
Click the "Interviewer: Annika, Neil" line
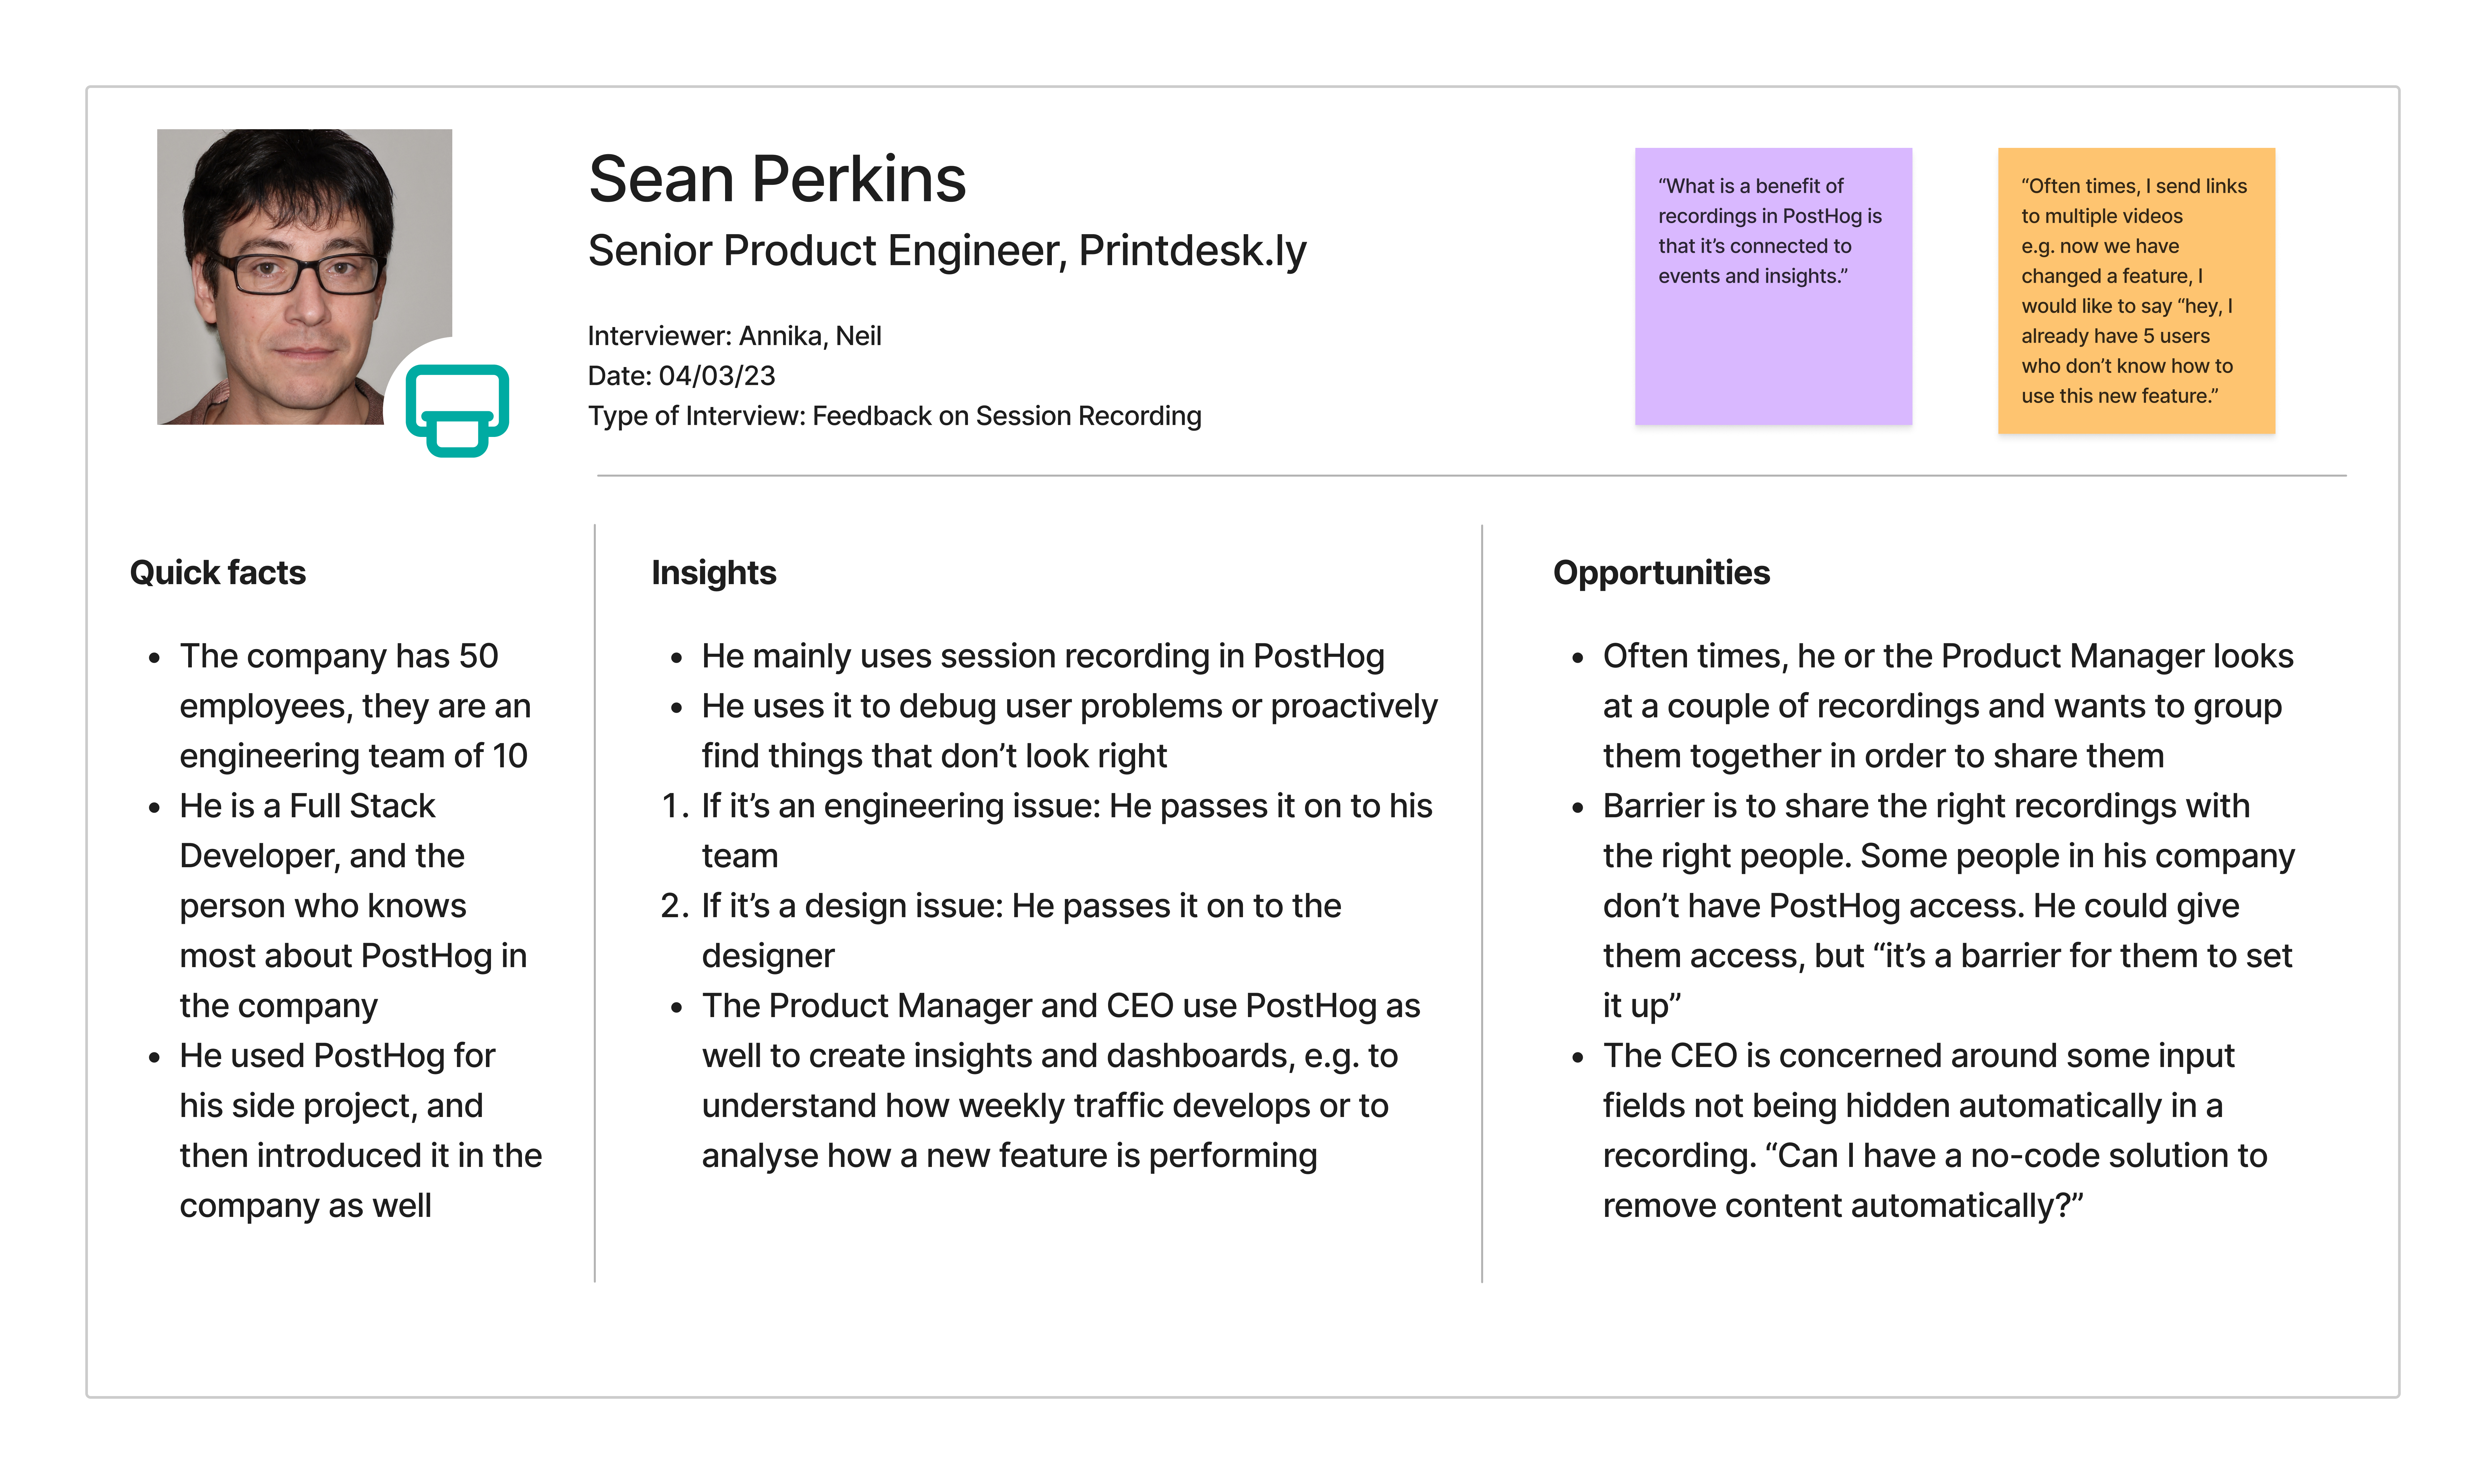734,336
